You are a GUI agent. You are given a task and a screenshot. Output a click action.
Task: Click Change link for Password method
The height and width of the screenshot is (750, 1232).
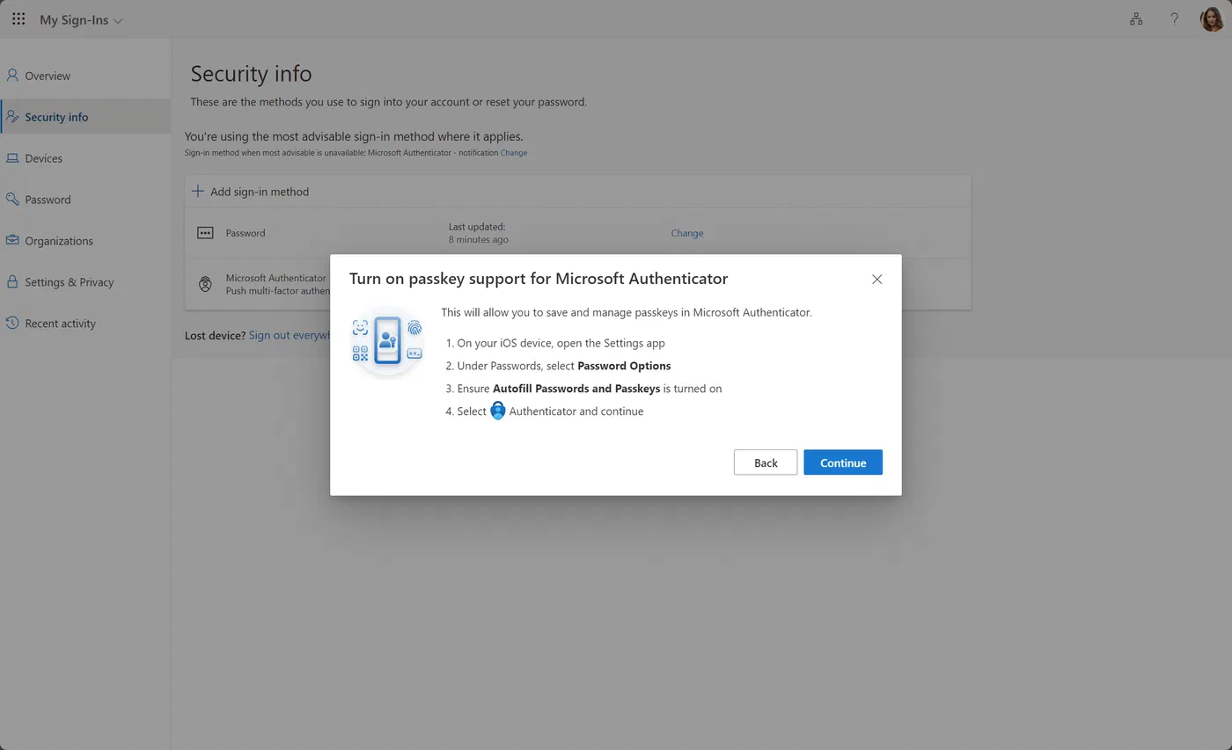686,233
